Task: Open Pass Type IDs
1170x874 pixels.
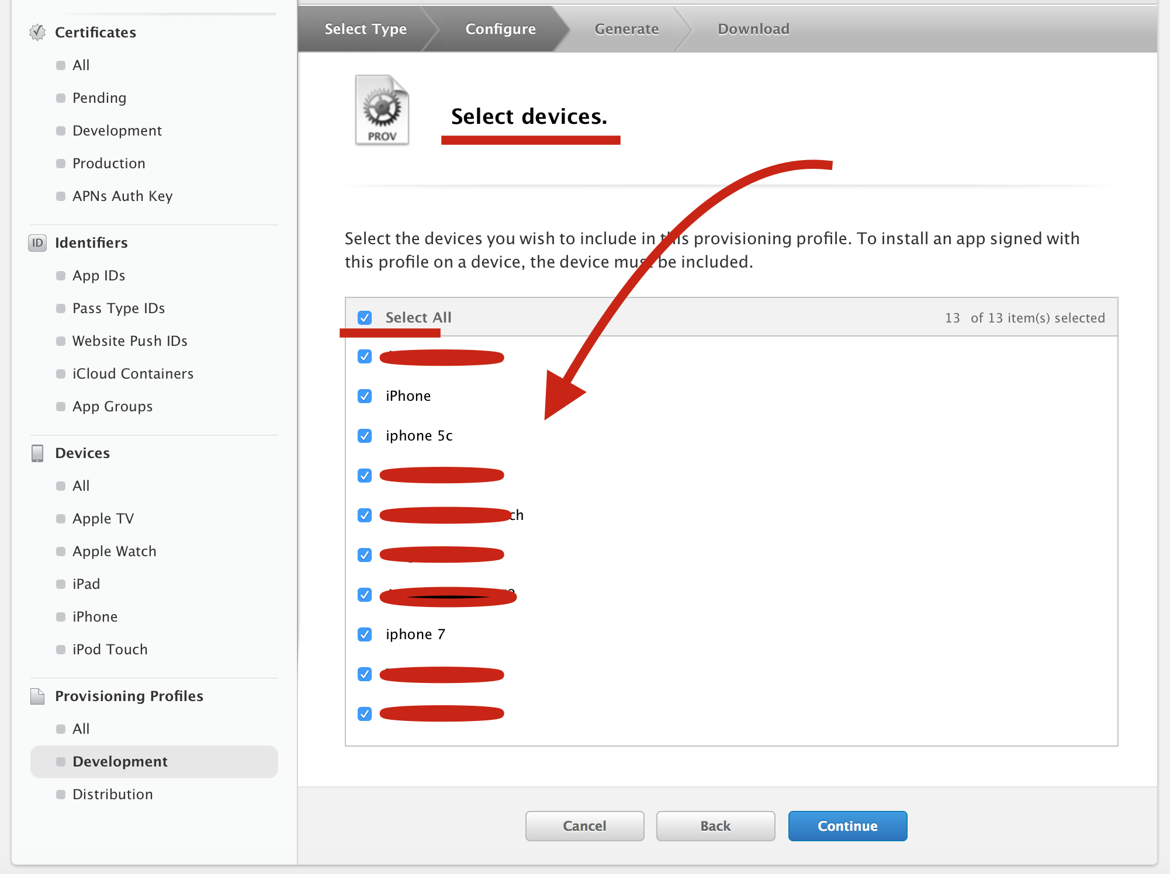Action: (x=119, y=308)
